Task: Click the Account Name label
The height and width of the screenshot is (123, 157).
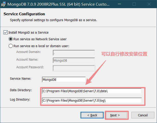Action: [27, 60]
